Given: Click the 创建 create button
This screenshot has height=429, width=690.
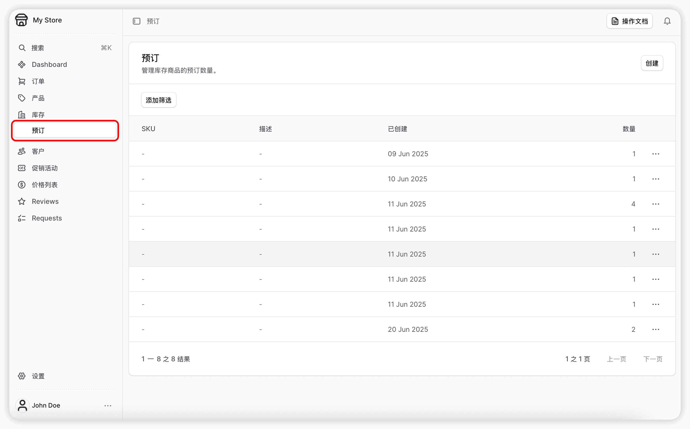Looking at the screenshot, I should 652,63.
